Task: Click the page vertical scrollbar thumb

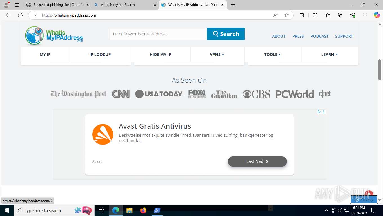Action: click(380, 70)
